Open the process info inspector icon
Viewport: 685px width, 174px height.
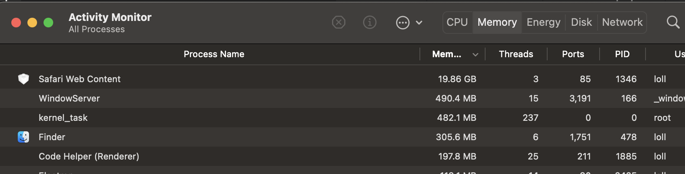pyautogui.click(x=369, y=23)
